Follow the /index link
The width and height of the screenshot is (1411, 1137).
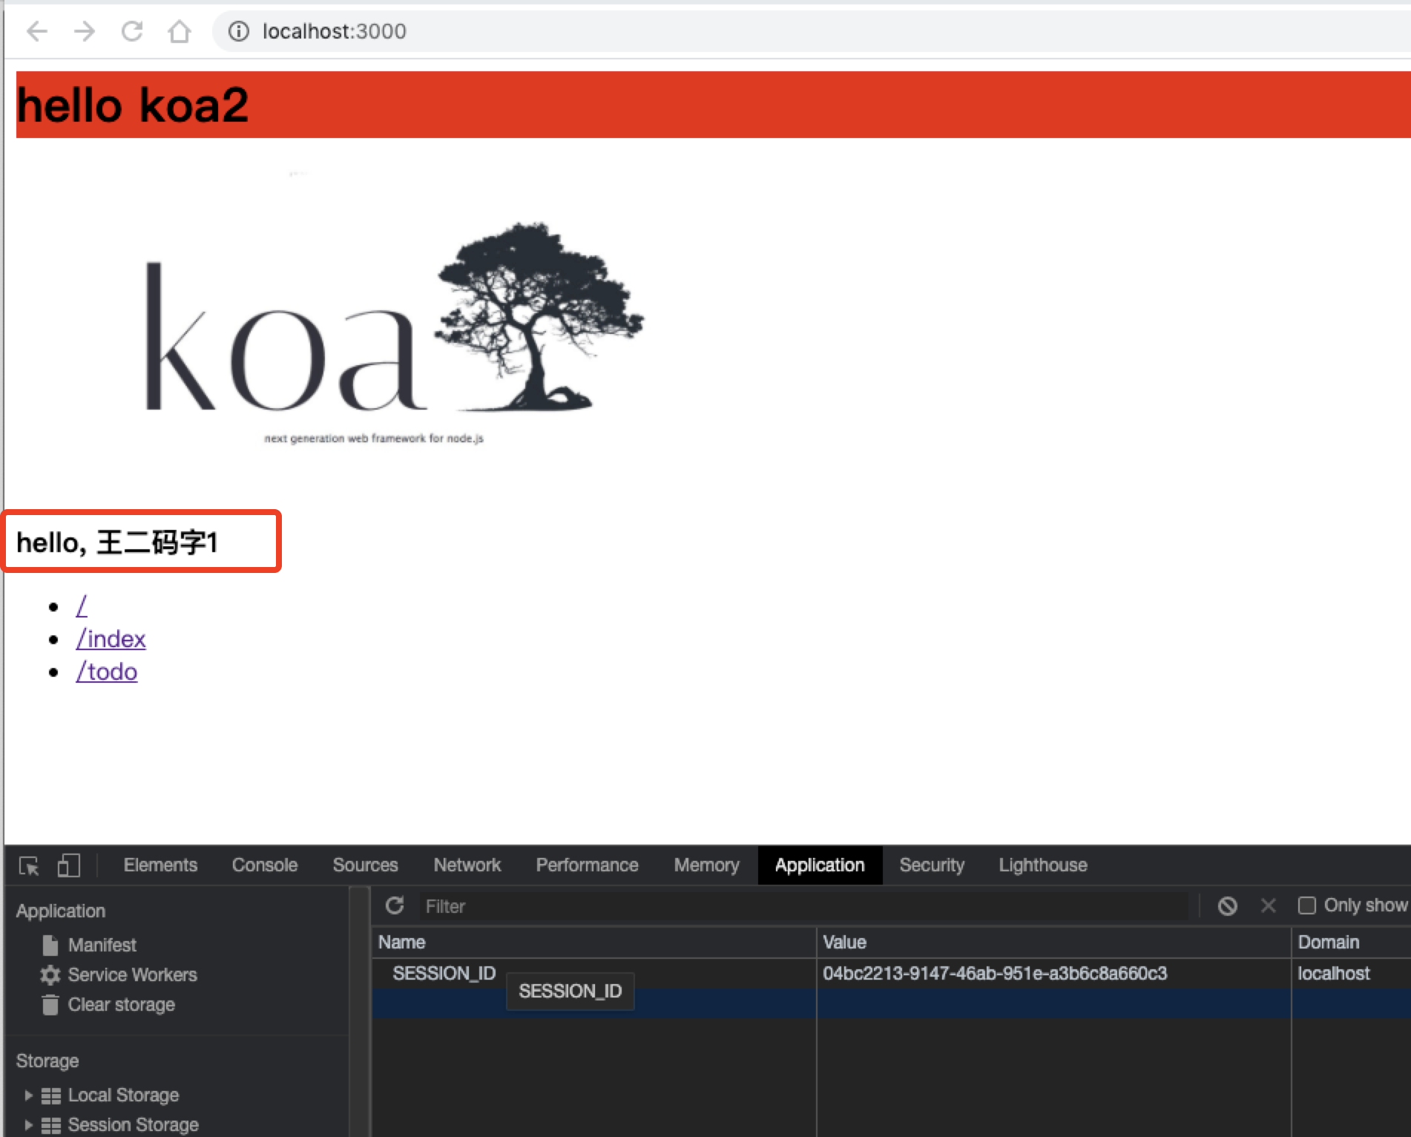pyautogui.click(x=111, y=638)
